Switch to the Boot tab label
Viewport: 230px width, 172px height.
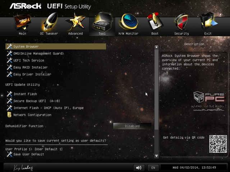tap(155, 34)
